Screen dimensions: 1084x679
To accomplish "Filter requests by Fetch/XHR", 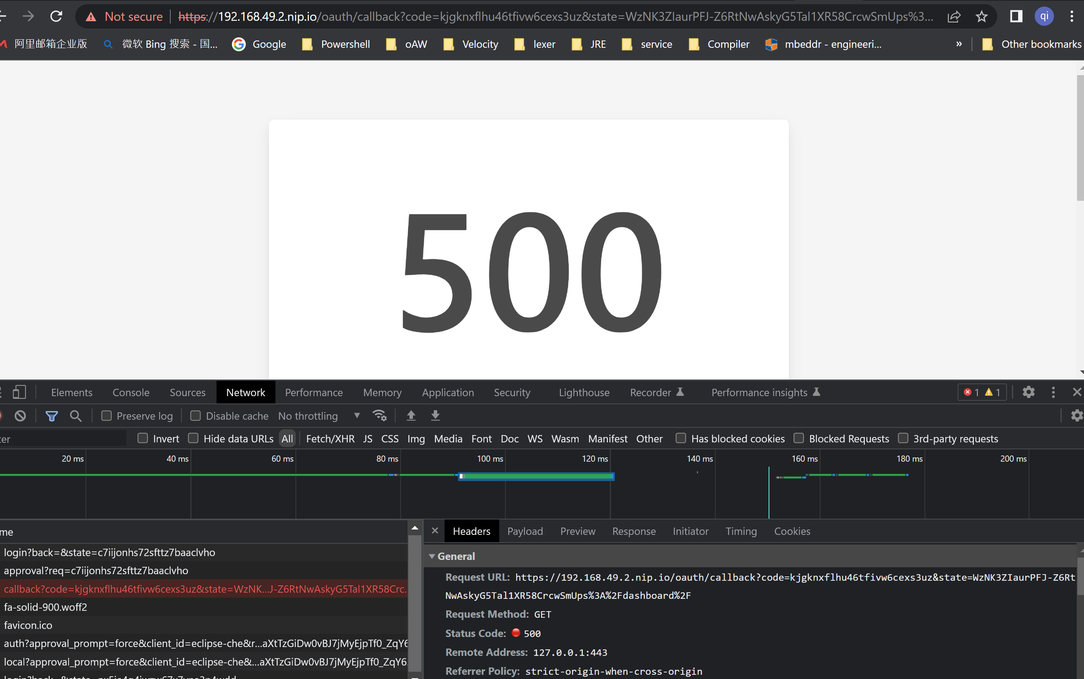I will coord(330,439).
